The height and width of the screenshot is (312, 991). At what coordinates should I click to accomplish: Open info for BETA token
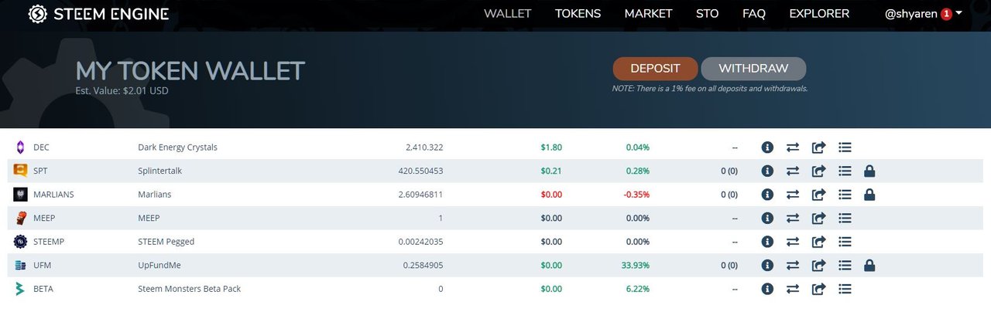(x=767, y=289)
